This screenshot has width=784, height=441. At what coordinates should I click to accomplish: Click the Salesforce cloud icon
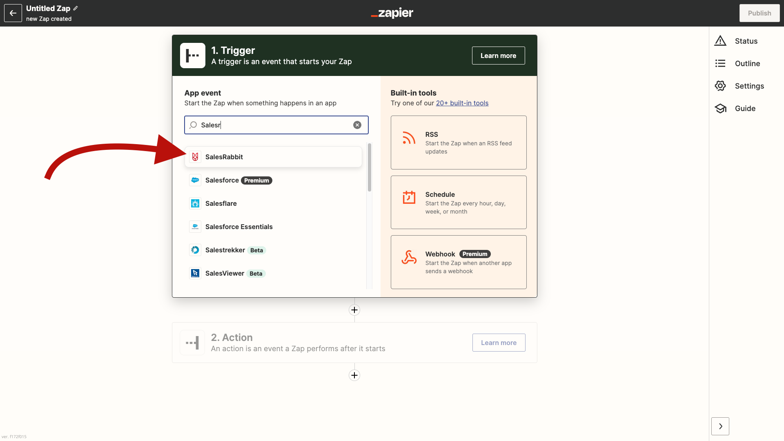(195, 180)
